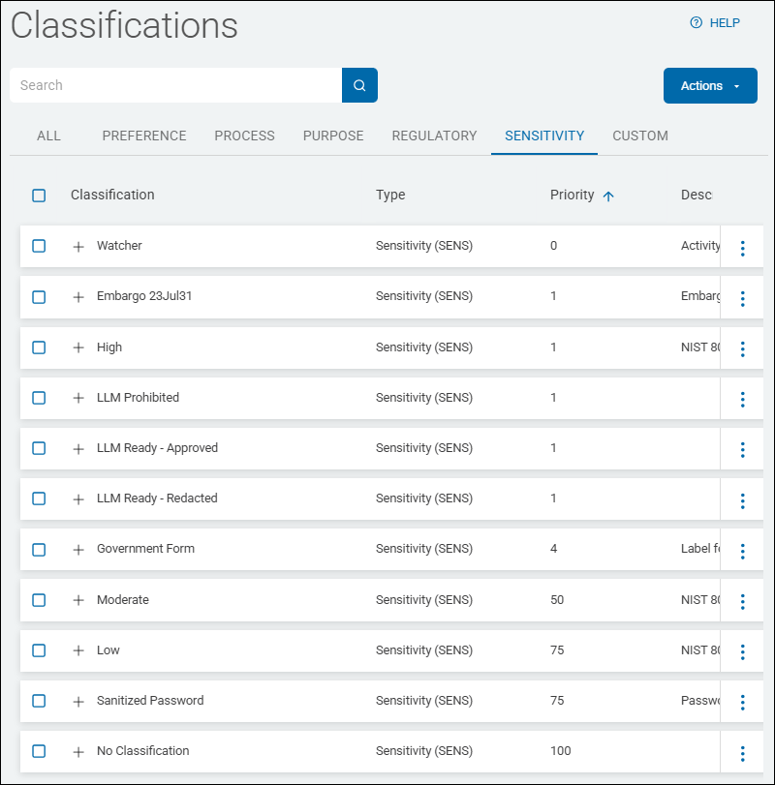Switch to the Custom tab
The image size is (775, 785).
pyautogui.click(x=639, y=136)
